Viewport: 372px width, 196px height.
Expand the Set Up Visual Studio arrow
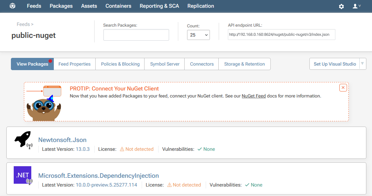point(363,64)
